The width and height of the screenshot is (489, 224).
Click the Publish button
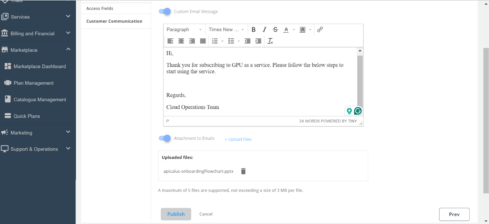point(176,214)
